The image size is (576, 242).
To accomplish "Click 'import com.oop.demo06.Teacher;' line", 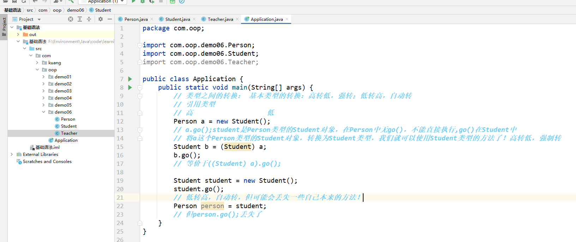I will point(200,62).
